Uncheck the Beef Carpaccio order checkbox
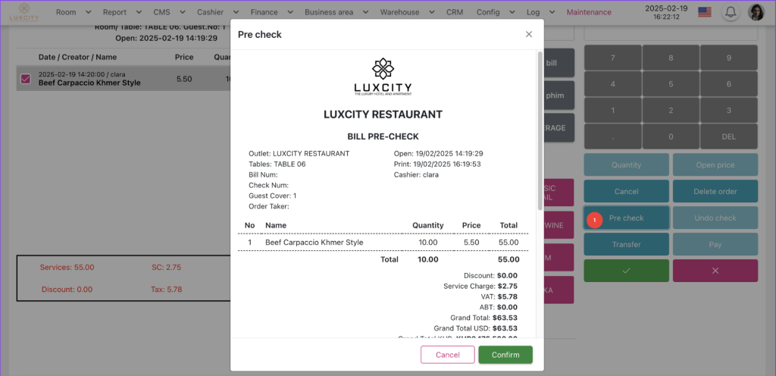The height and width of the screenshot is (376, 776). tap(26, 78)
